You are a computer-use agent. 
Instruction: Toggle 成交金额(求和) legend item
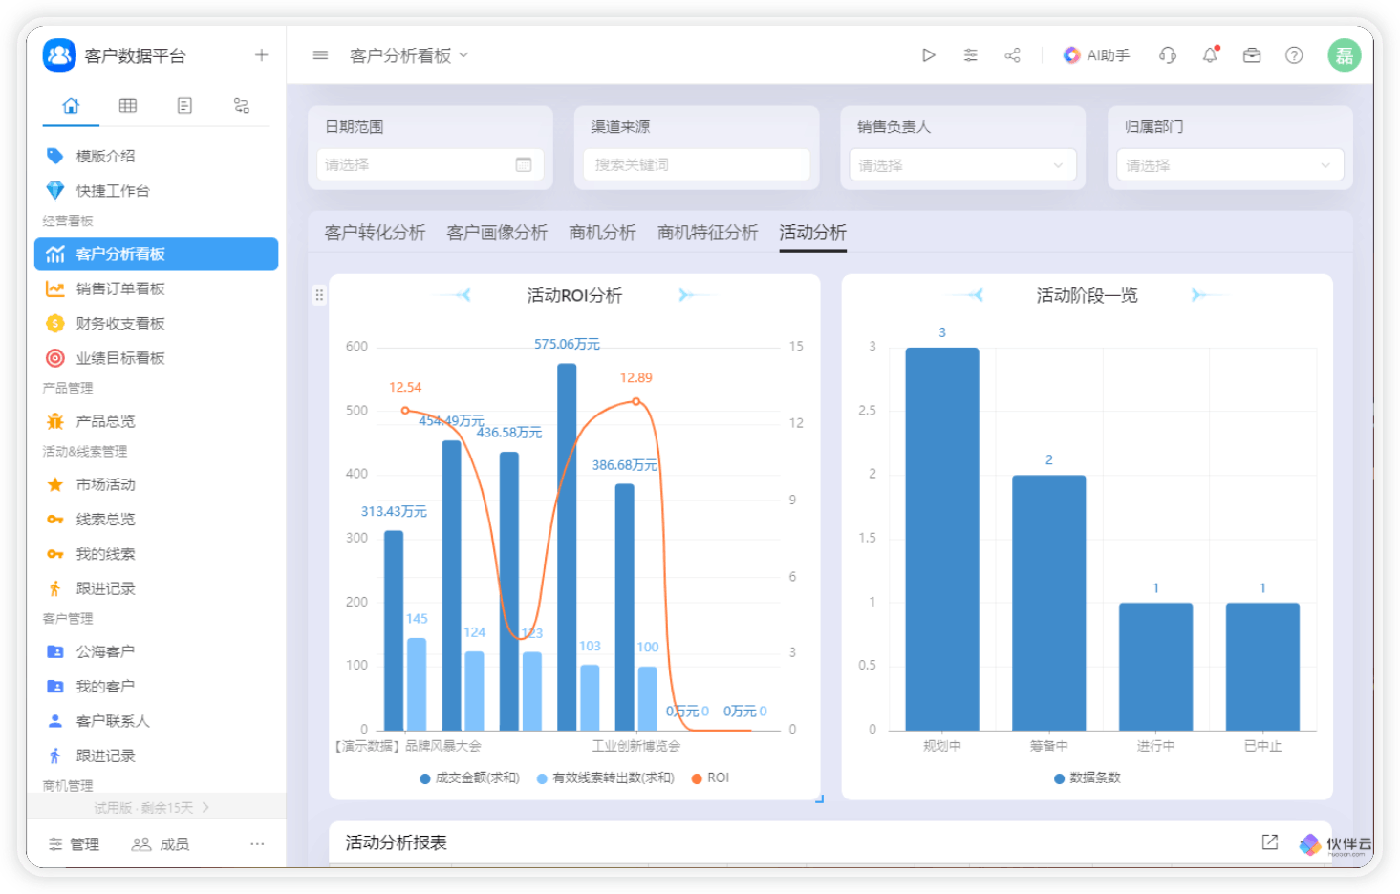point(469,777)
